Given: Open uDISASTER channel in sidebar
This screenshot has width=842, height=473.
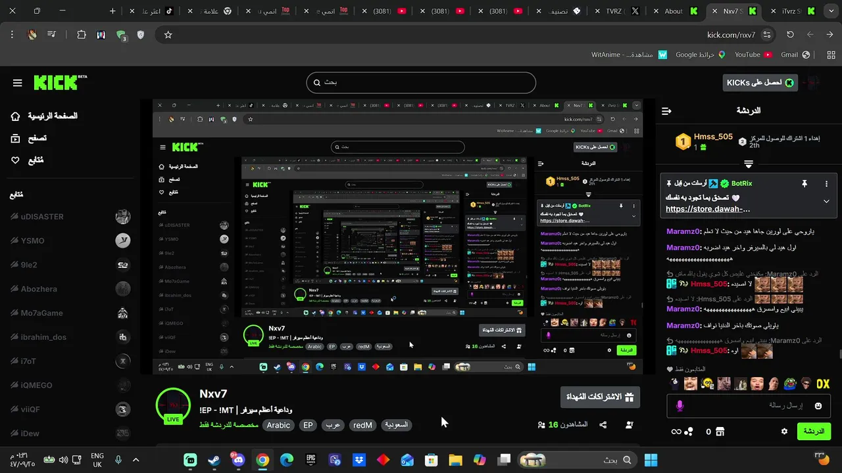Looking at the screenshot, I should coord(69,217).
